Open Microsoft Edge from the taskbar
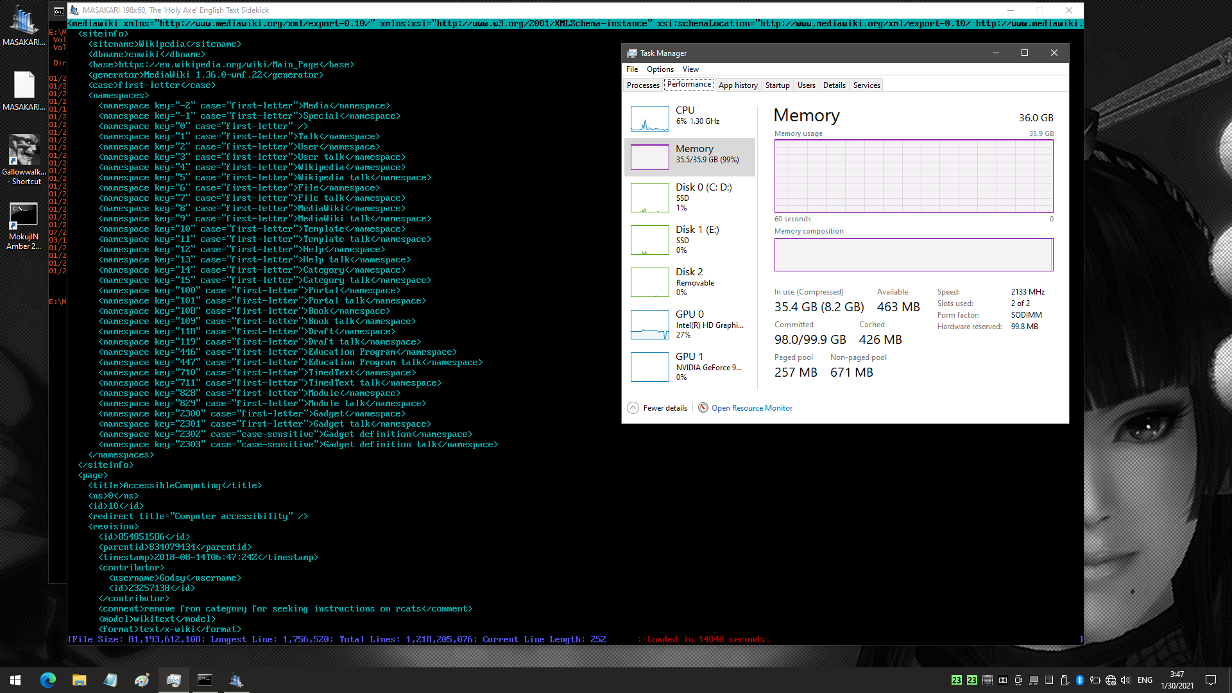 click(x=48, y=680)
